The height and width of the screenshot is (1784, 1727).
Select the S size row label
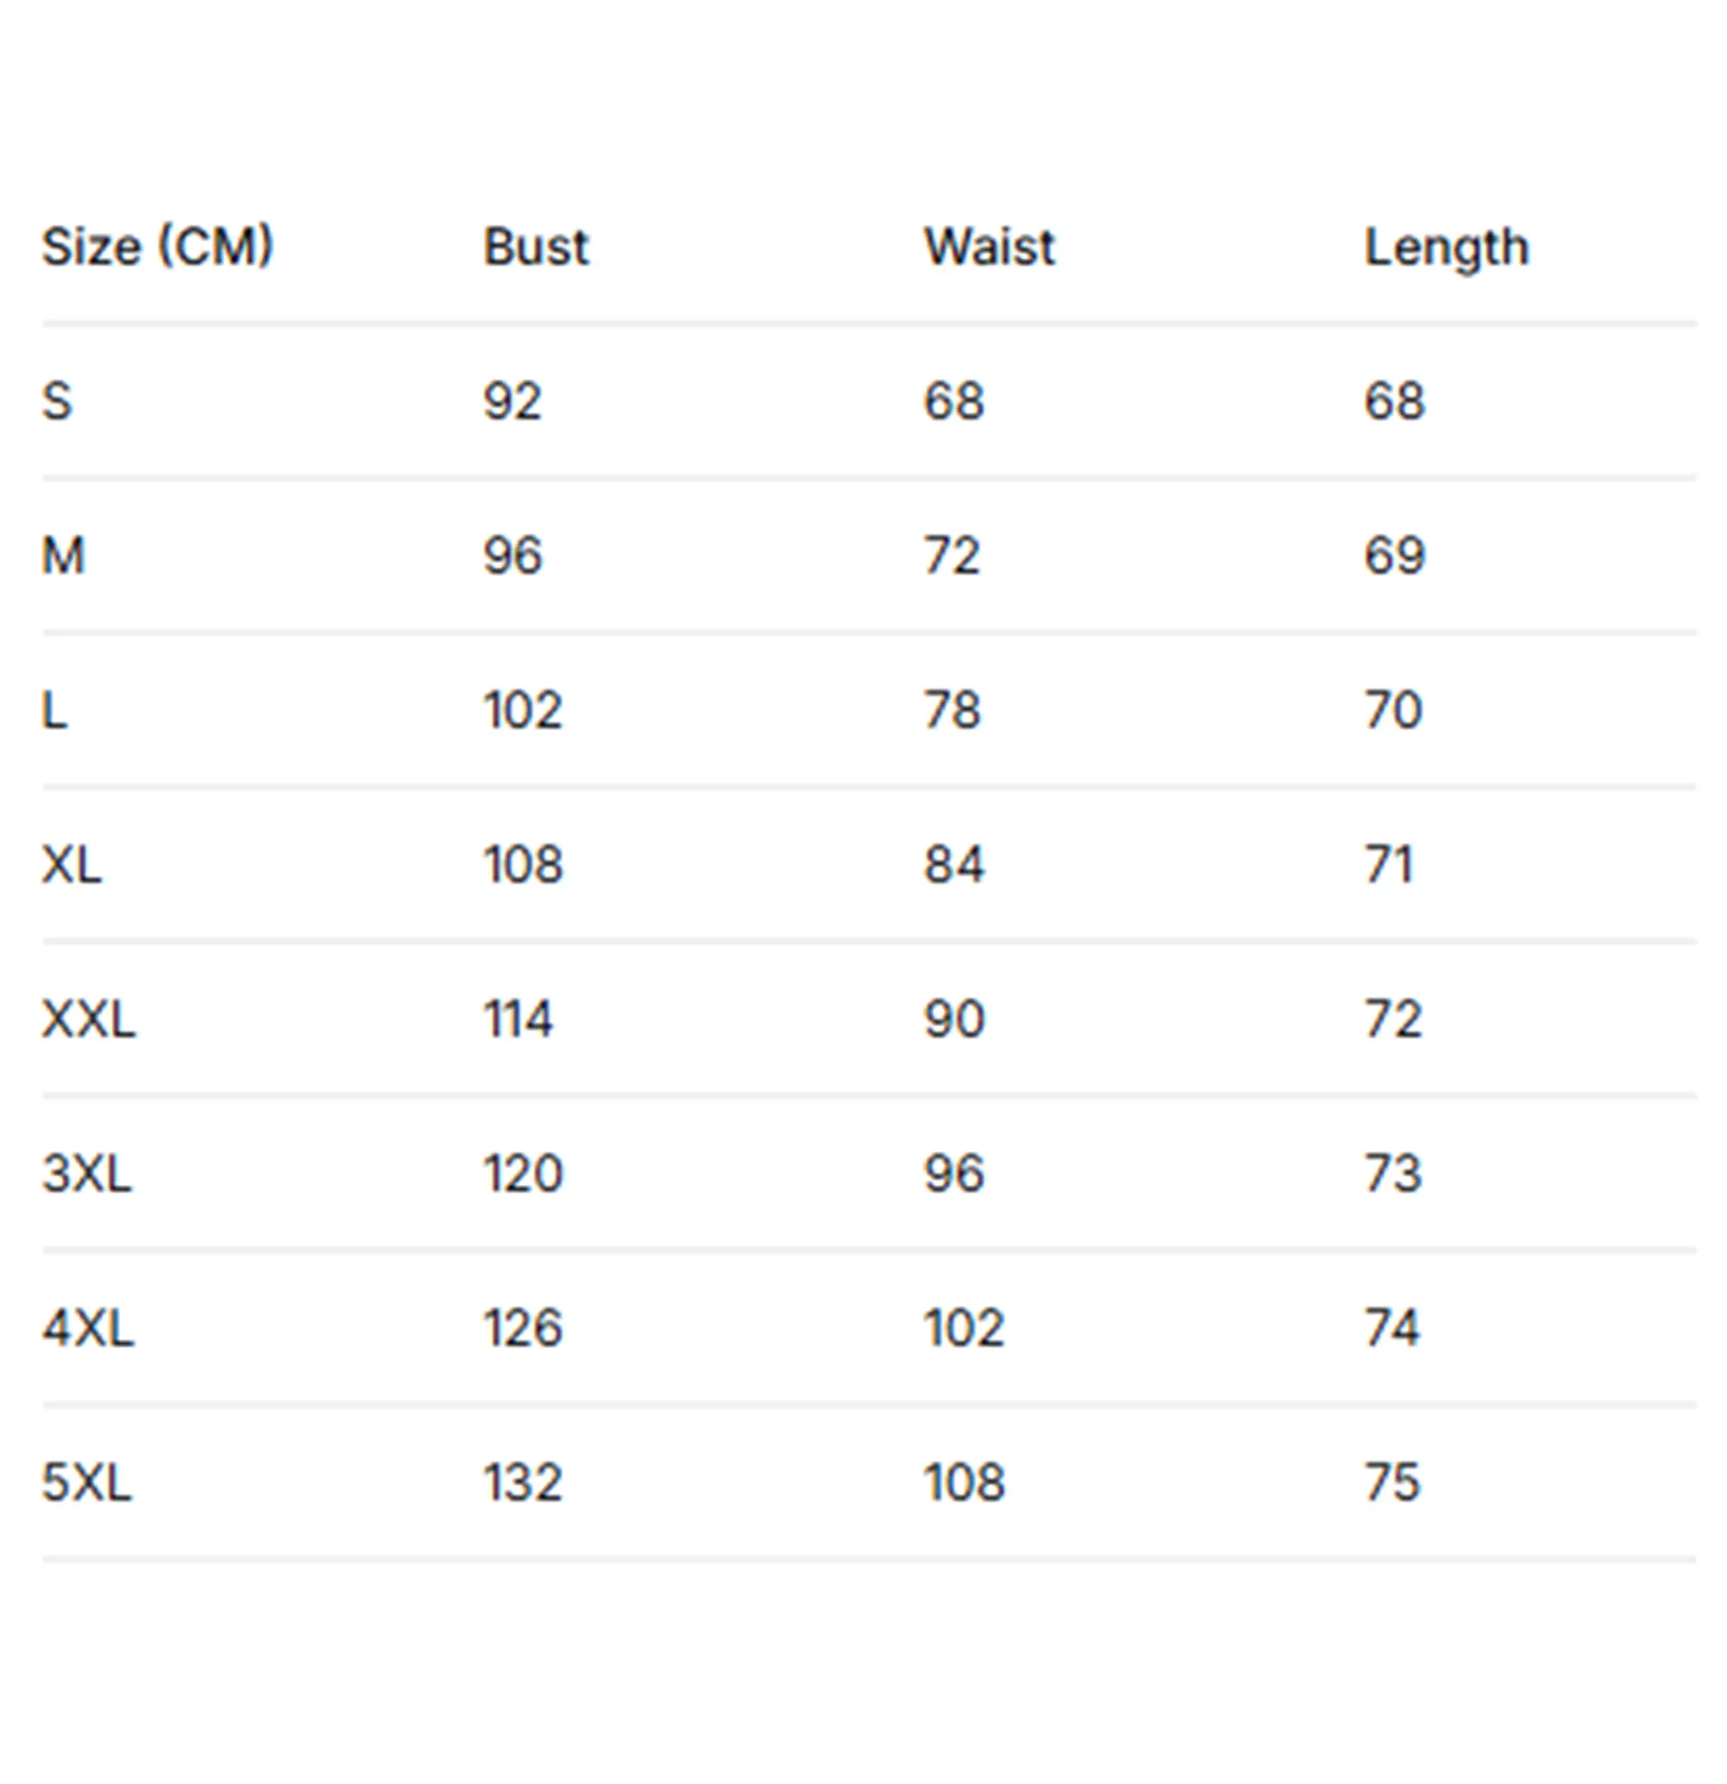tap(57, 401)
